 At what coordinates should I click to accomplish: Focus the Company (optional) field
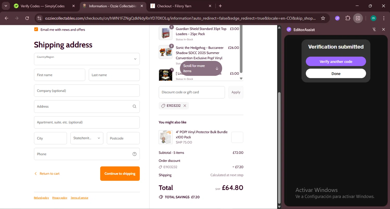[x=87, y=91]
